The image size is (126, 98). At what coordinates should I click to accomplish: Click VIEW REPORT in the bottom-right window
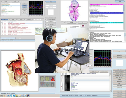[119, 81]
